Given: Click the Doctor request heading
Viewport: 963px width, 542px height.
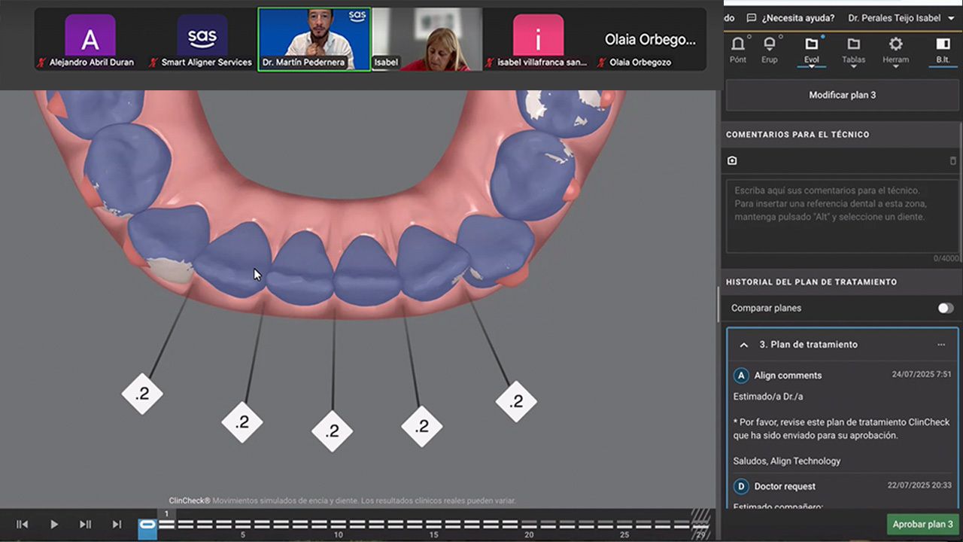Looking at the screenshot, I should click(785, 486).
